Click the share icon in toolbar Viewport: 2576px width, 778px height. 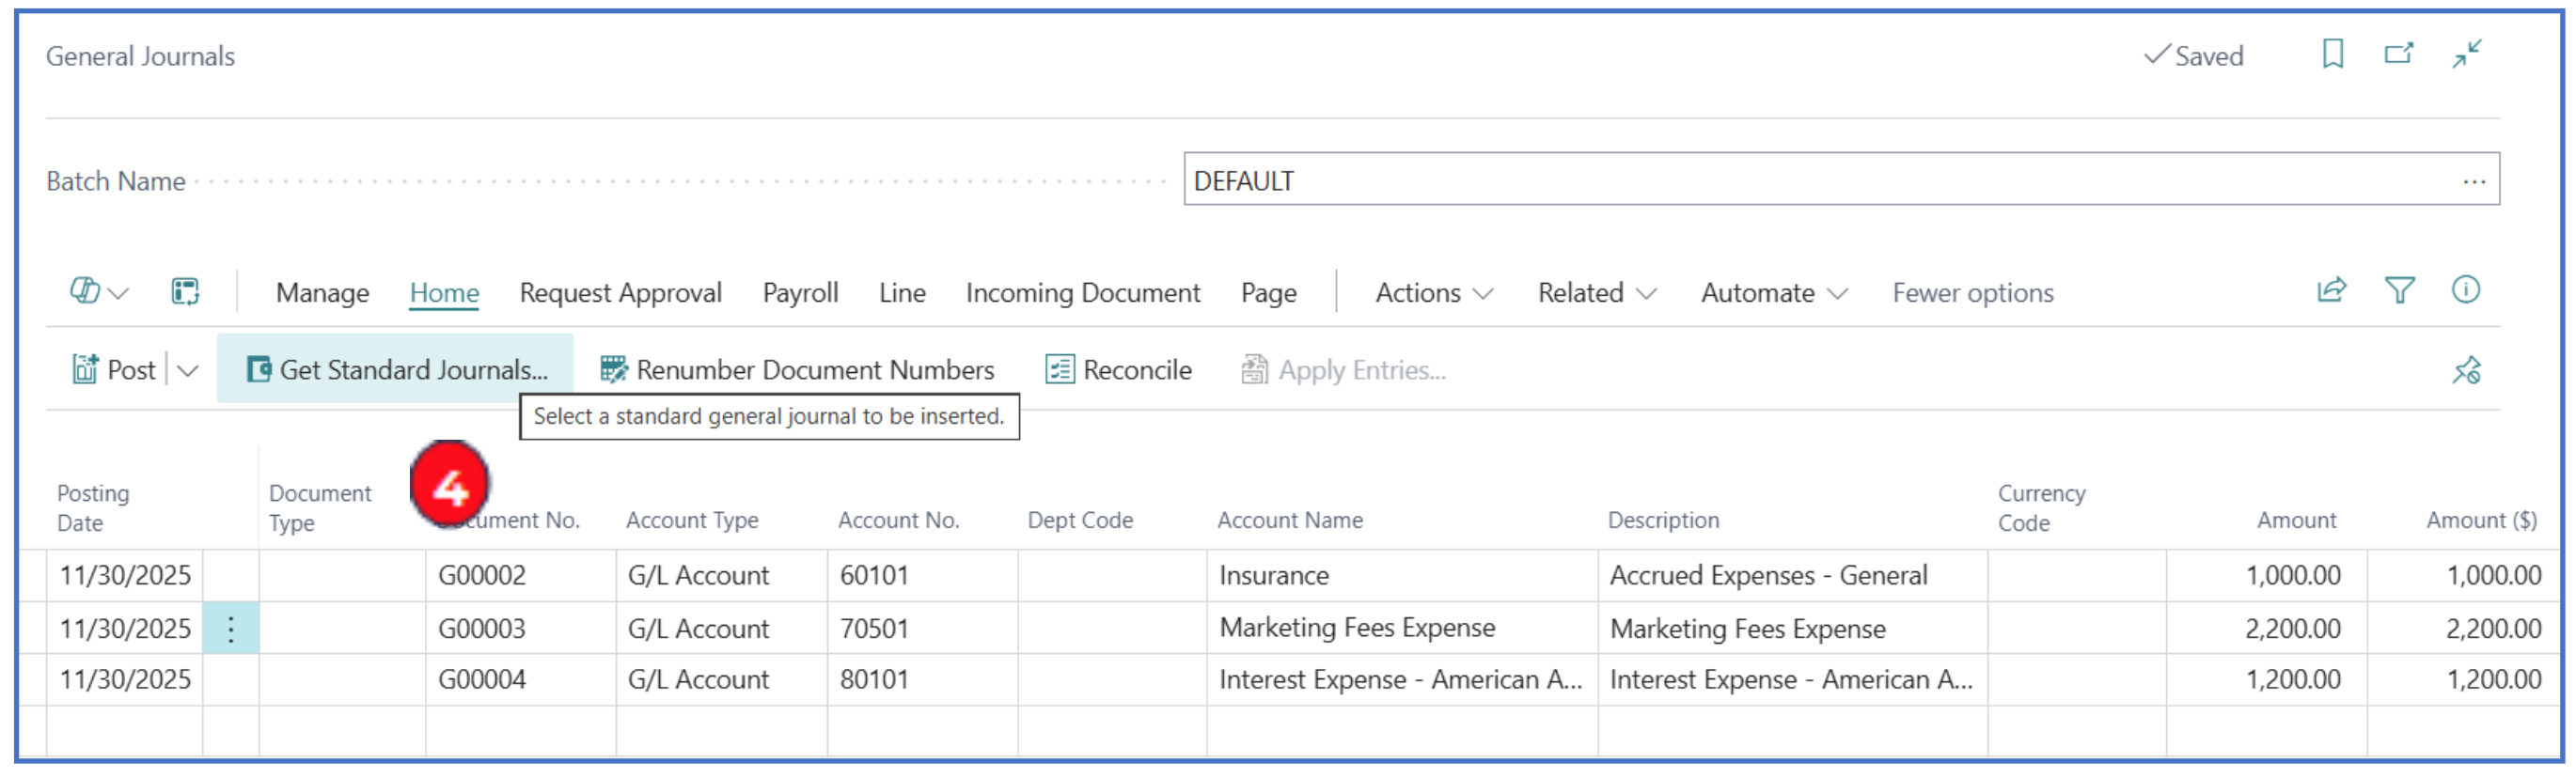(2331, 291)
